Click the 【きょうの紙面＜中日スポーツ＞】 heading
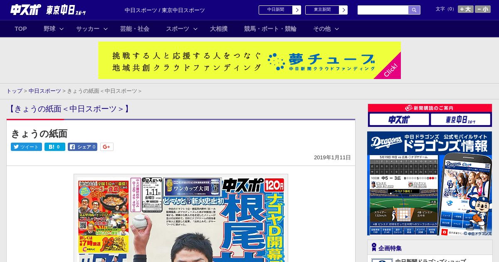The image size is (499, 262). (69, 109)
